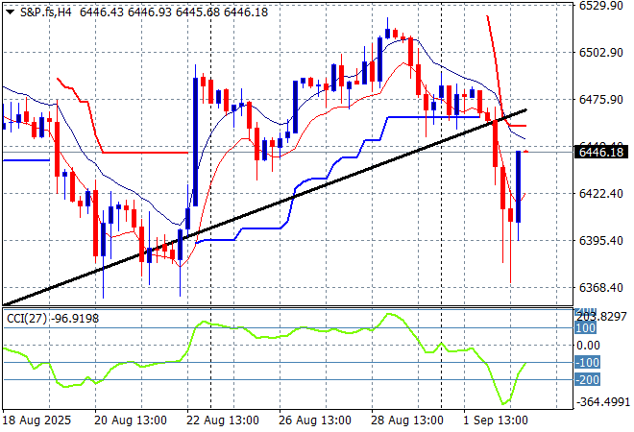Select price scale value 6475.90
Image resolution: width=634 pixels, height=432 pixels.
click(x=601, y=100)
